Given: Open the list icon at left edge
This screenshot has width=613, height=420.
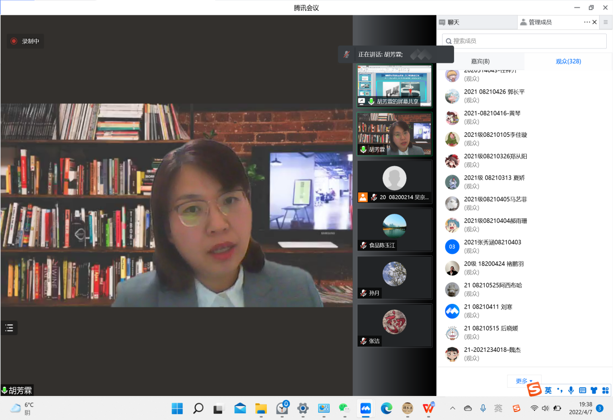Looking at the screenshot, I should (9, 328).
